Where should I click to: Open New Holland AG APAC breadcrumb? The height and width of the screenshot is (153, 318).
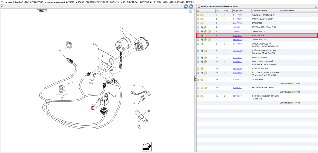(18, 2)
